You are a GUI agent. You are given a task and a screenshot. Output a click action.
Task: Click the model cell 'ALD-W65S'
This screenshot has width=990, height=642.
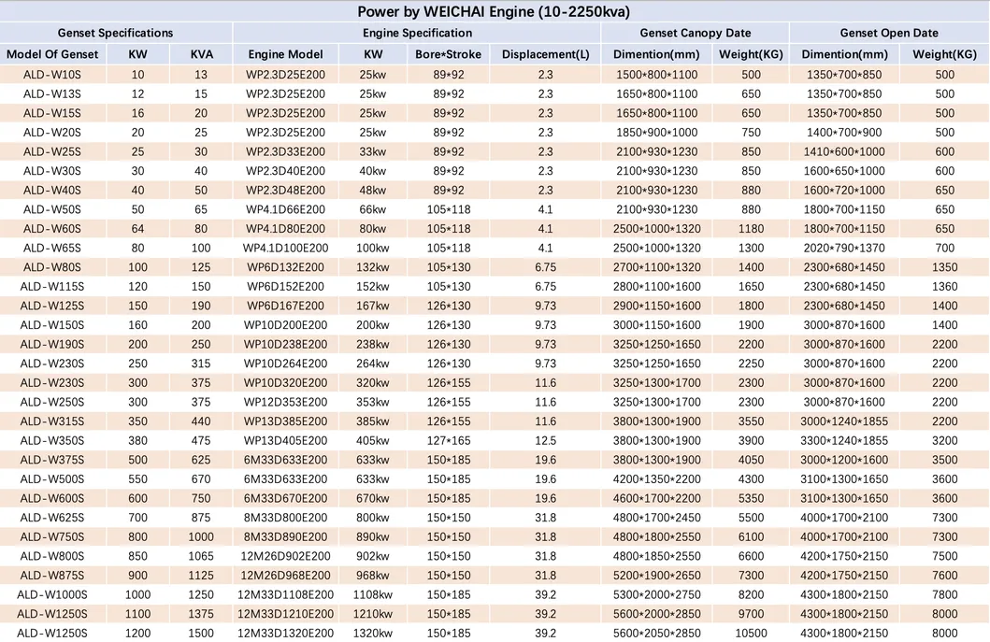coord(52,248)
